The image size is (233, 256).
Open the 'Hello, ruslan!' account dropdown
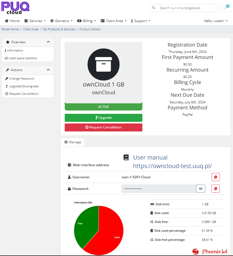point(215,21)
